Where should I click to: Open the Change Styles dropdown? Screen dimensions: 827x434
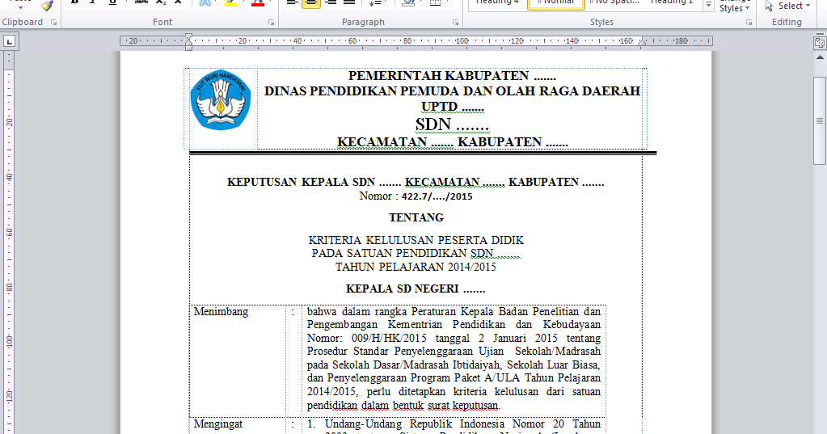point(735,6)
